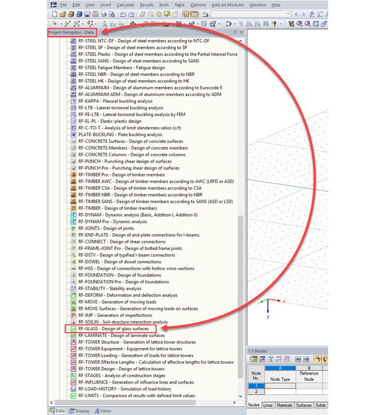Click the PLATE-BUCKLING module icon
Screen dimensions: 375x415
pos(74,135)
